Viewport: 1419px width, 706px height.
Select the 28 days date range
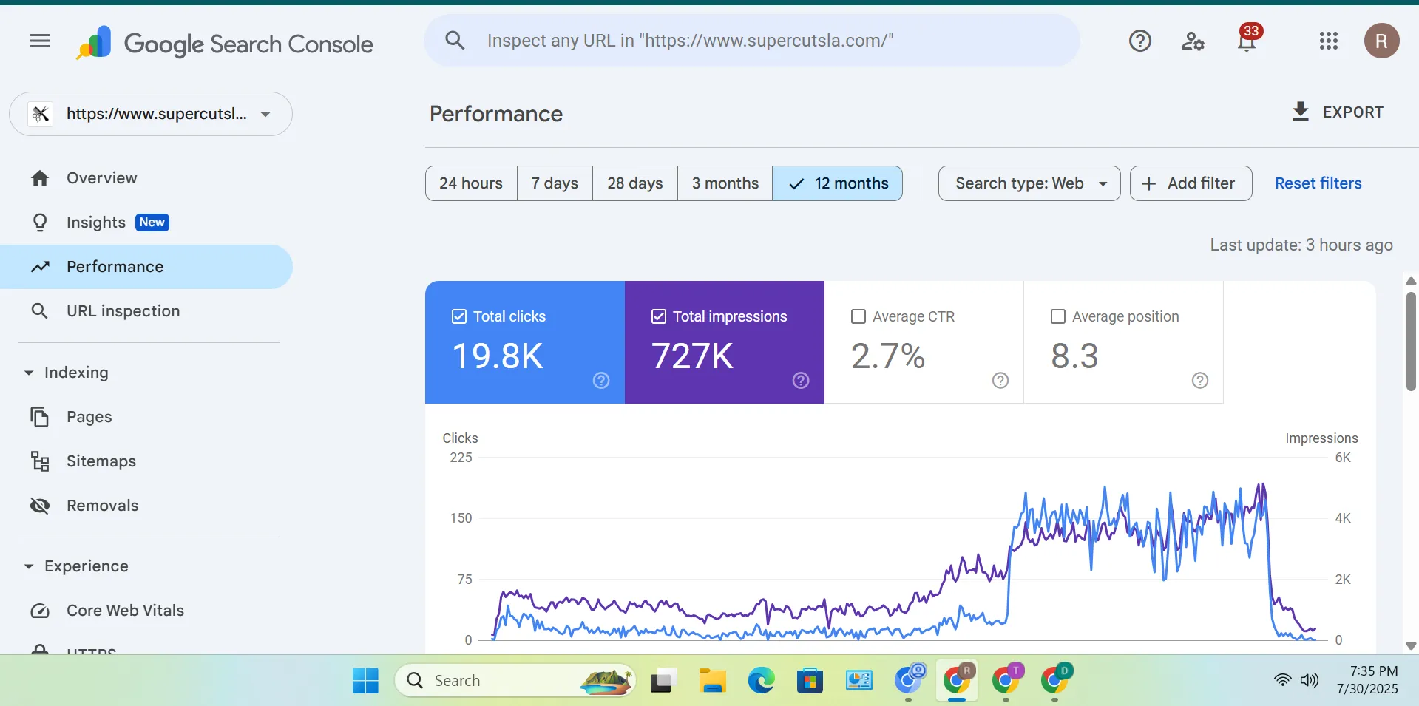pos(634,183)
